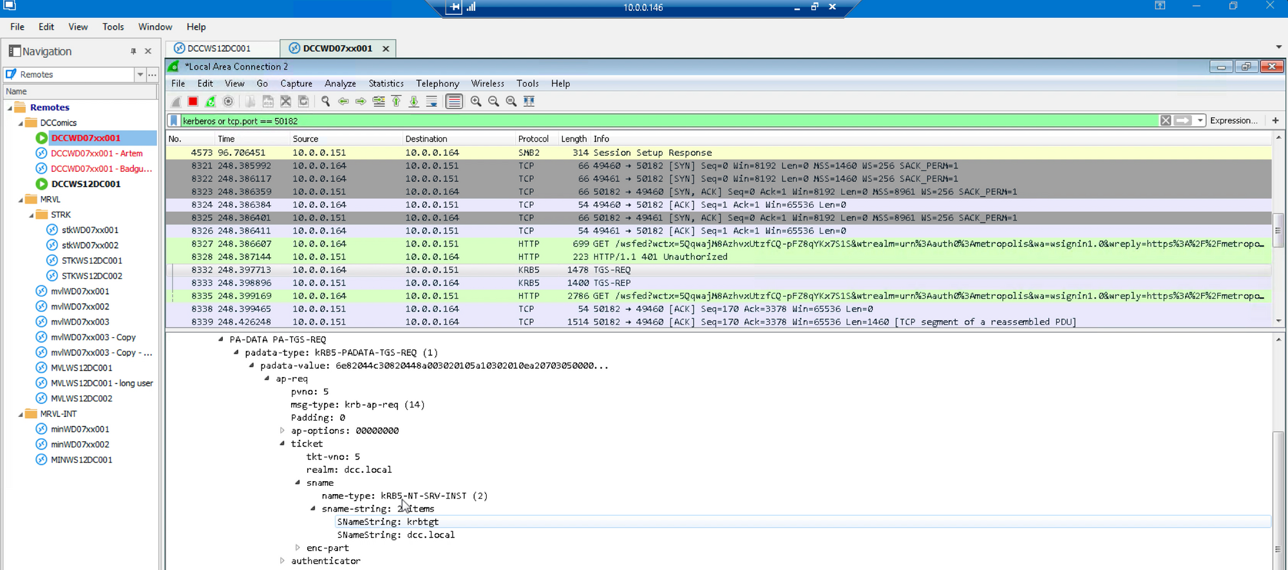Select MINWS12DC001 remote entry
Viewport: 1288px width, 570px height.
(x=81, y=460)
